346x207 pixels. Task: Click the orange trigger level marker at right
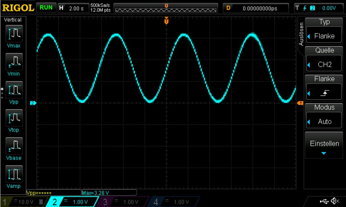pyautogui.click(x=300, y=103)
